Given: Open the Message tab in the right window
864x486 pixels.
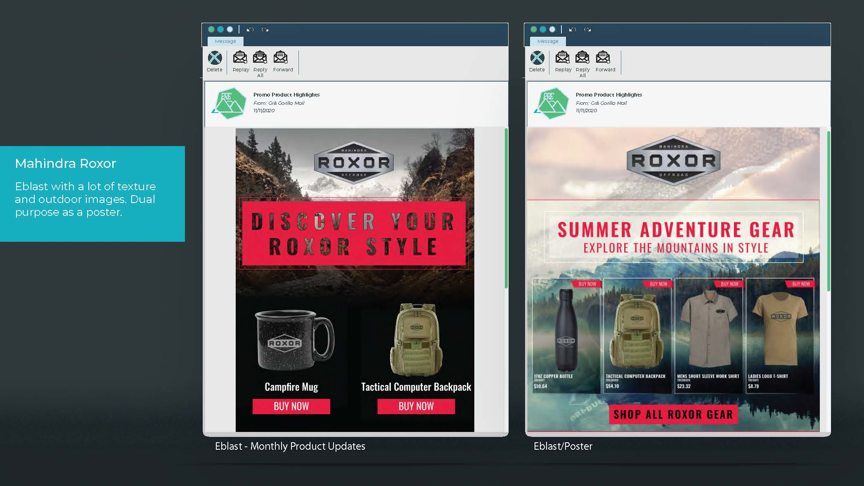Looking at the screenshot, I should click(548, 41).
